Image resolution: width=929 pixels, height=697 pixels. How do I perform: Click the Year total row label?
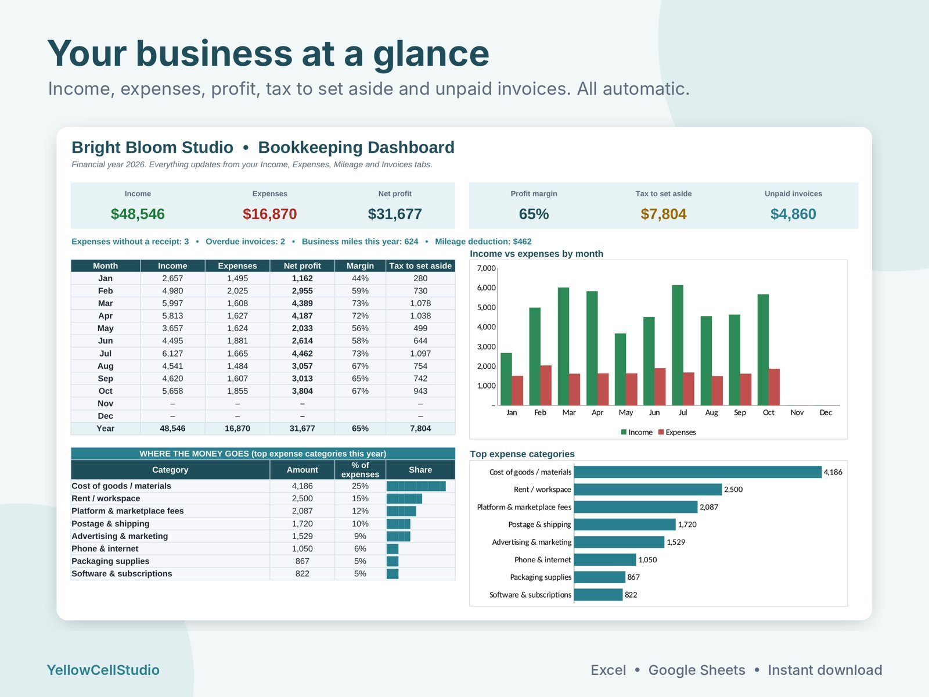coord(106,428)
